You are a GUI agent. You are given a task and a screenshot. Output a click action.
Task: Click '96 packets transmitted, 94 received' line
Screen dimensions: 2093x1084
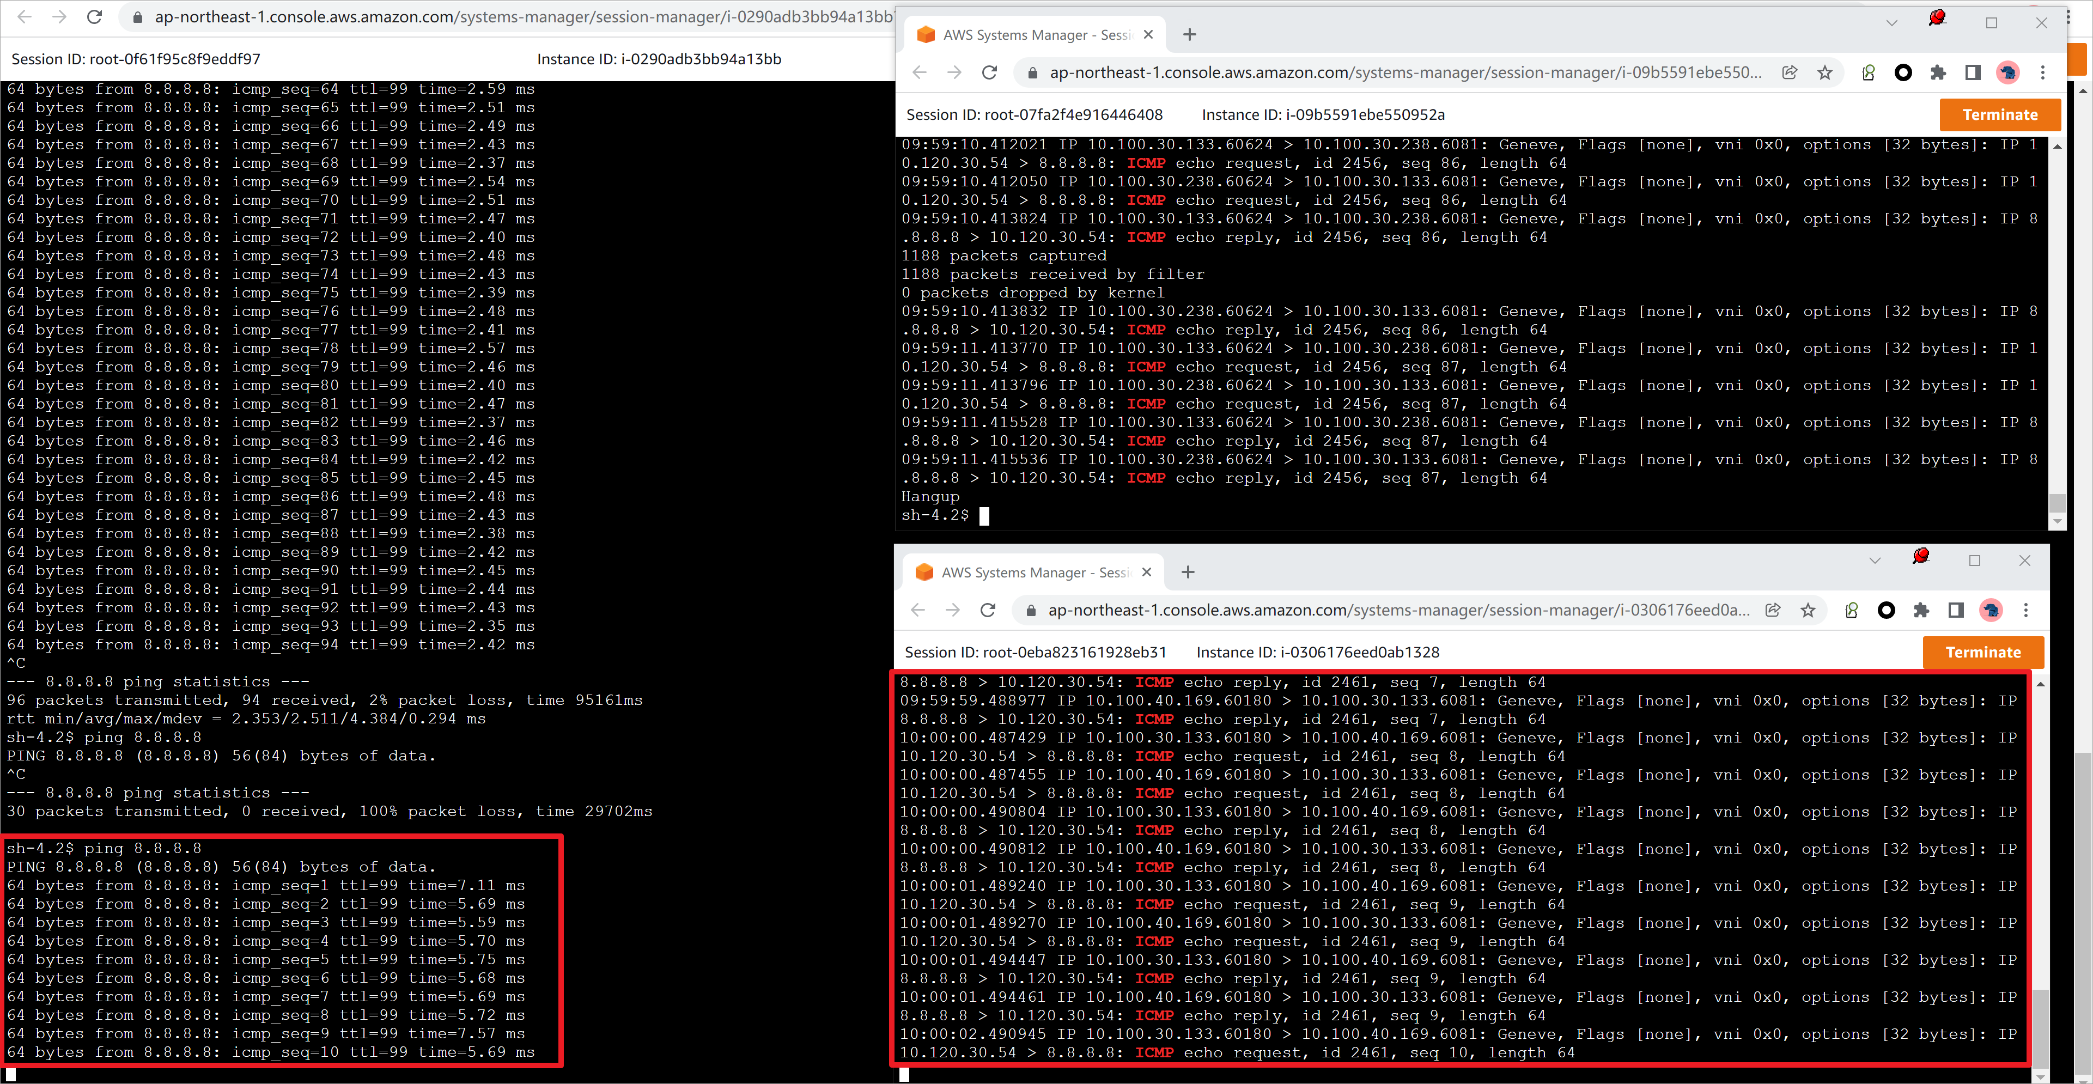[x=324, y=699]
